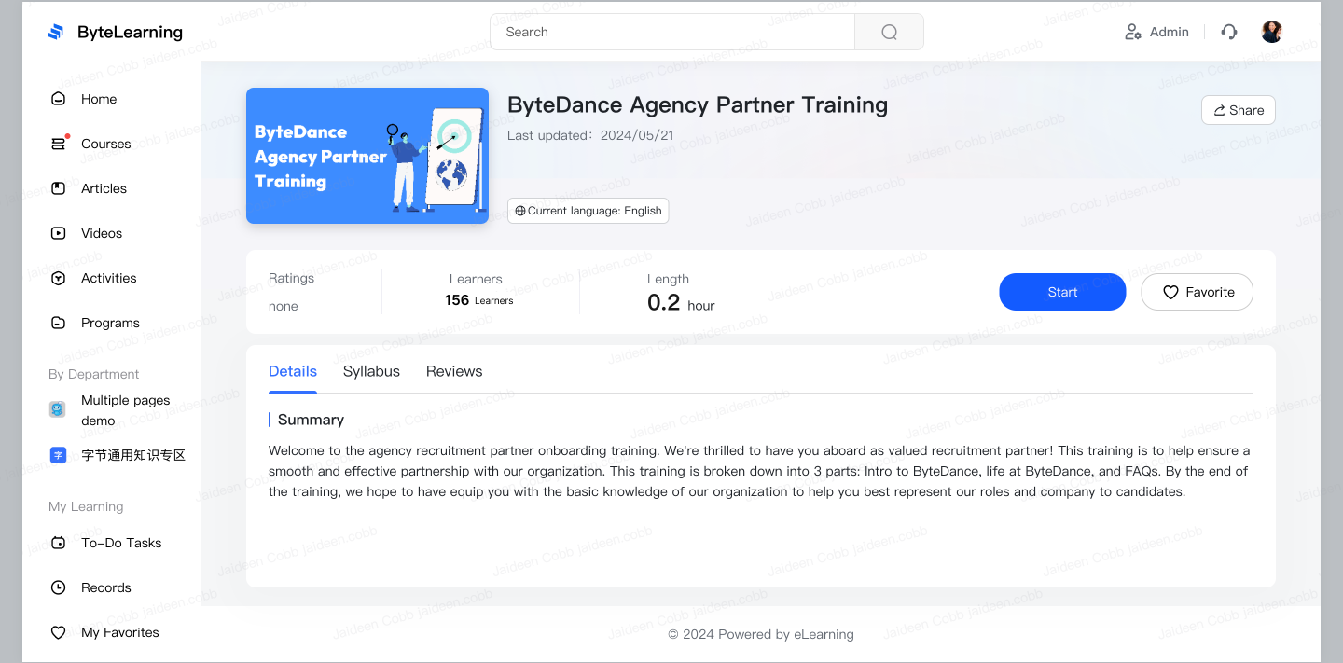This screenshot has width=1343, height=663.
Task: Click the Activities icon in sidebar
Action: (58, 278)
